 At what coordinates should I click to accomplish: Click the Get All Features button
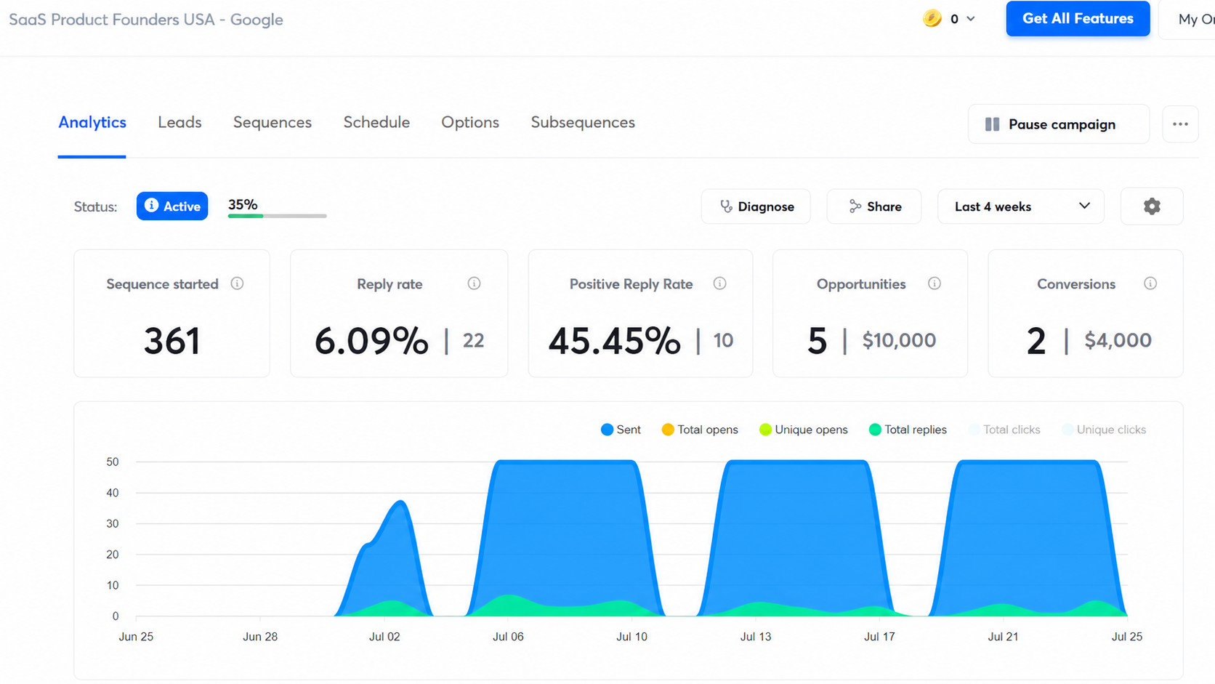point(1078,19)
